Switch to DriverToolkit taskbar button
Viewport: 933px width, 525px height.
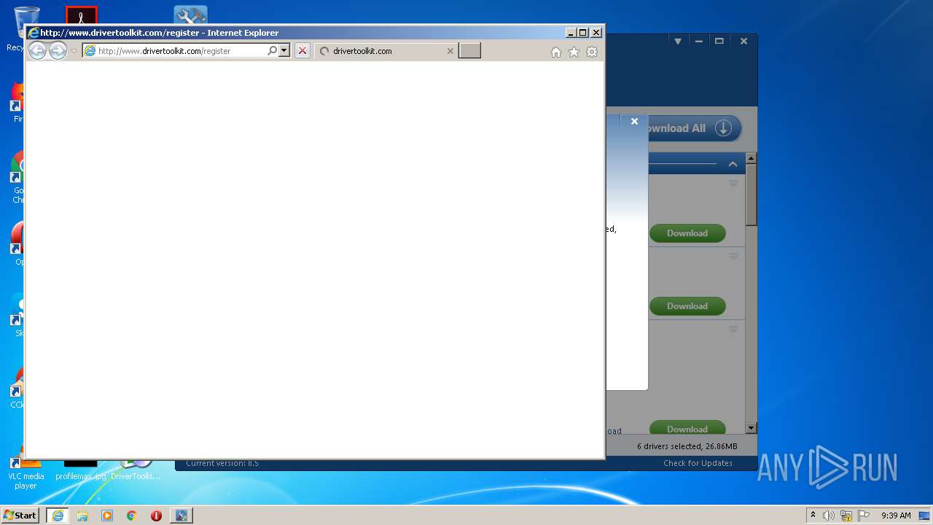point(181,516)
